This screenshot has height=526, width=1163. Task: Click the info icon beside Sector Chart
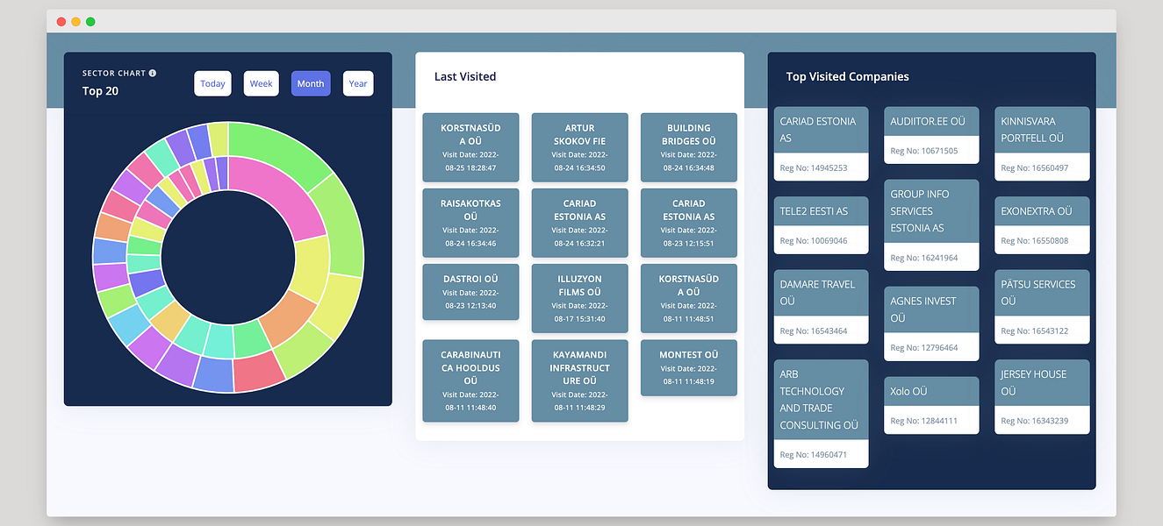[153, 74]
